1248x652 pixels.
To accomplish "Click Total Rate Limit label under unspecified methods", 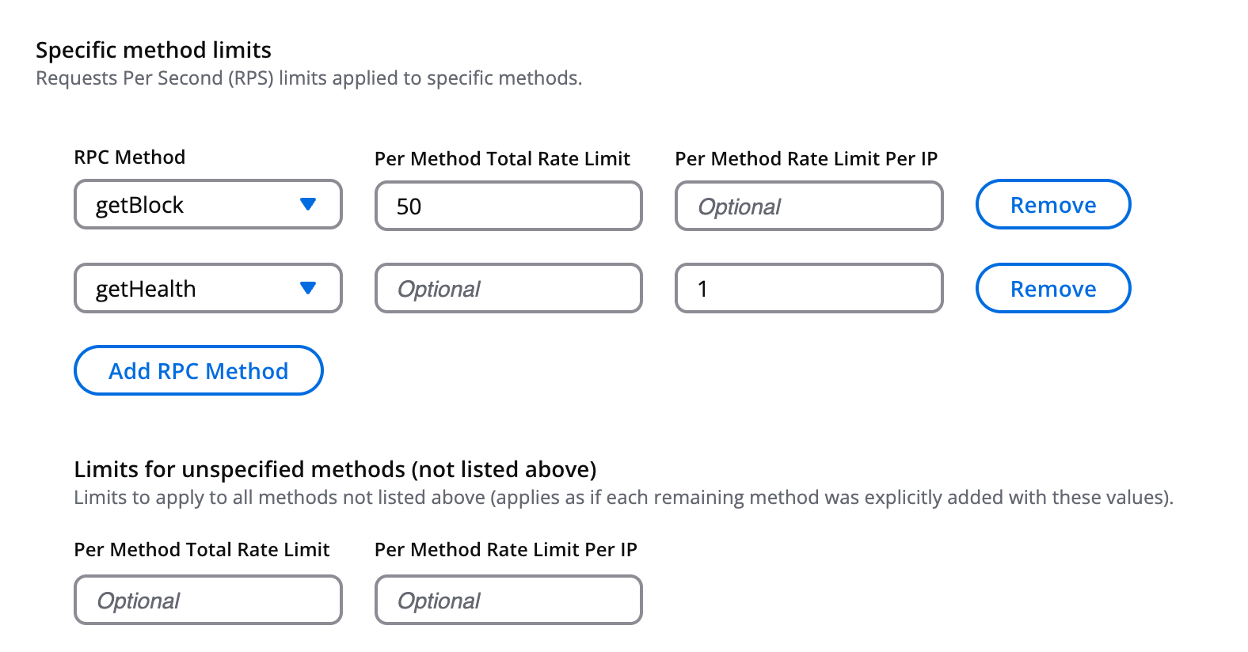I will click(202, 550).
